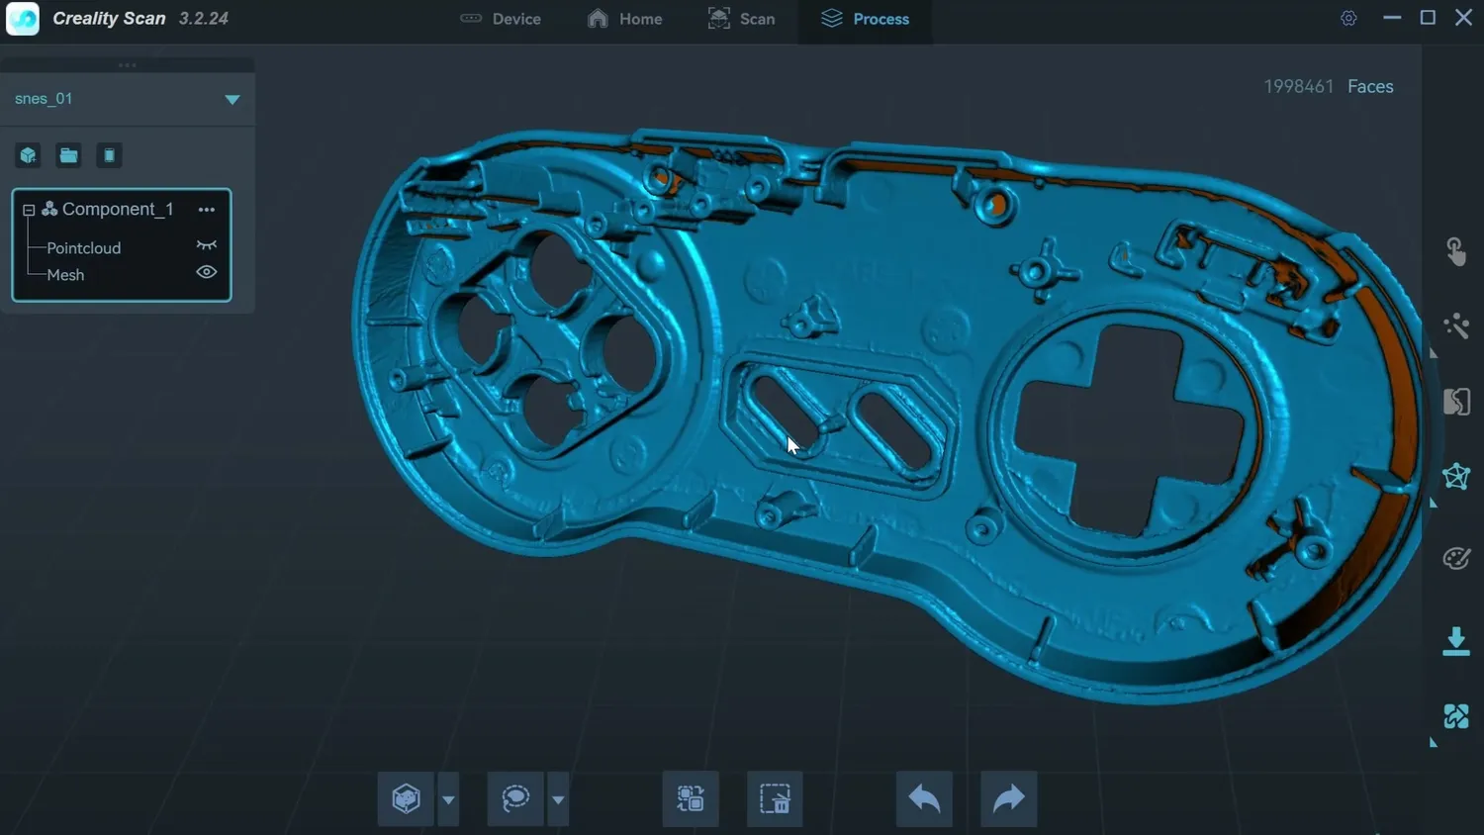Screen dimensions: 1484x835
Task: Open the Device tab
Action: (501, 19)
